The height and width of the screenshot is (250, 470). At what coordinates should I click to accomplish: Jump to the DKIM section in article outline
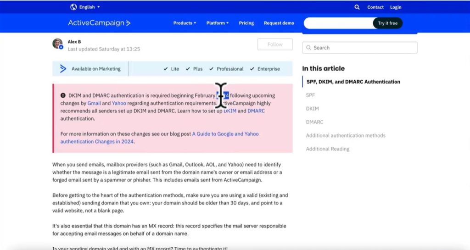312,109
